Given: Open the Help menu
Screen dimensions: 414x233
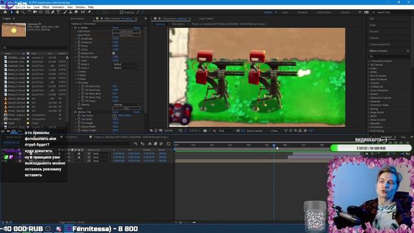Looking at the screenshot, I should [91, 7].
